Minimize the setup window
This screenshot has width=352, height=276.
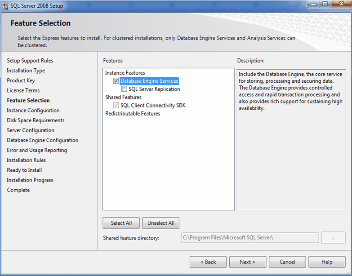tap(313, 4)
